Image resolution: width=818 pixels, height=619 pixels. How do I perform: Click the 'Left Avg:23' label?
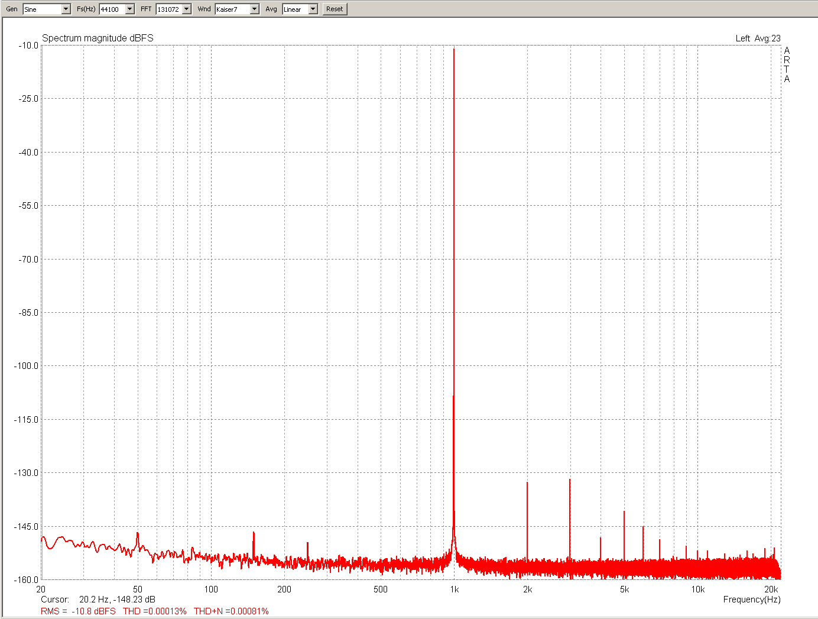click(758, 38)
